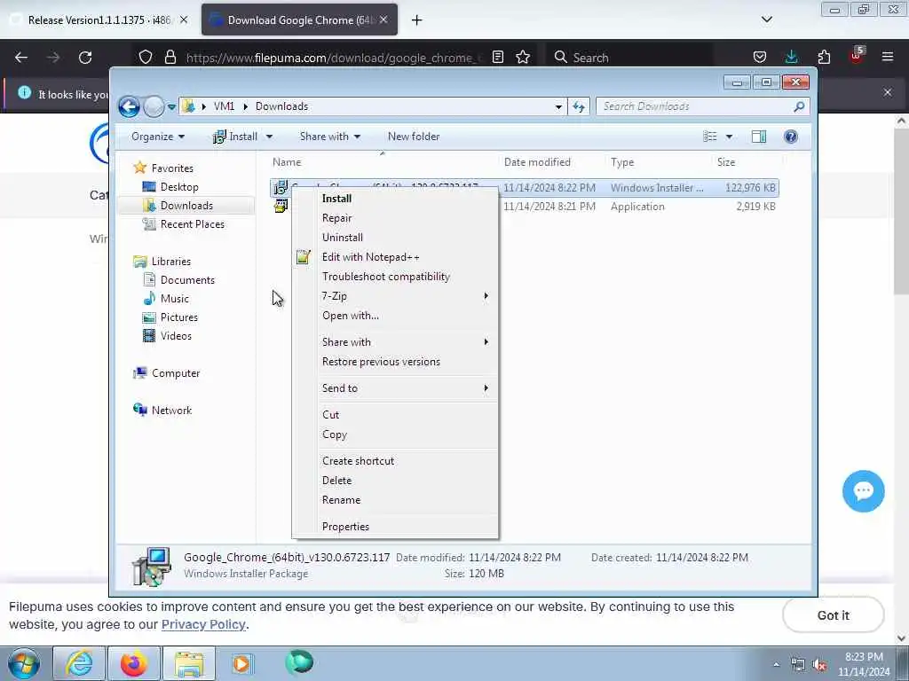Open the Privacy Policy link

coord(203,625)
